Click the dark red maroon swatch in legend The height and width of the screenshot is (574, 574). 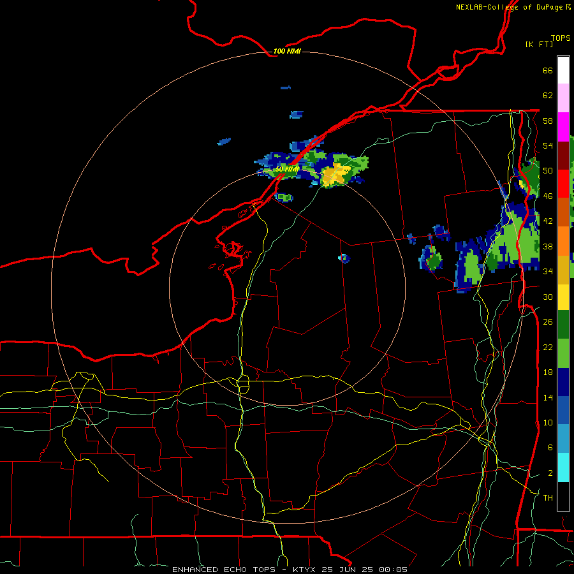click(x=563, y=156)
